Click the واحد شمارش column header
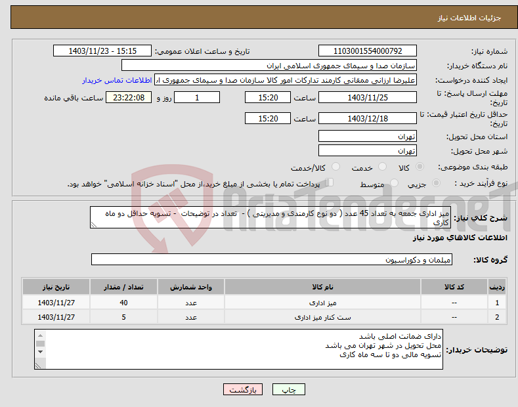 pos(191,287)
